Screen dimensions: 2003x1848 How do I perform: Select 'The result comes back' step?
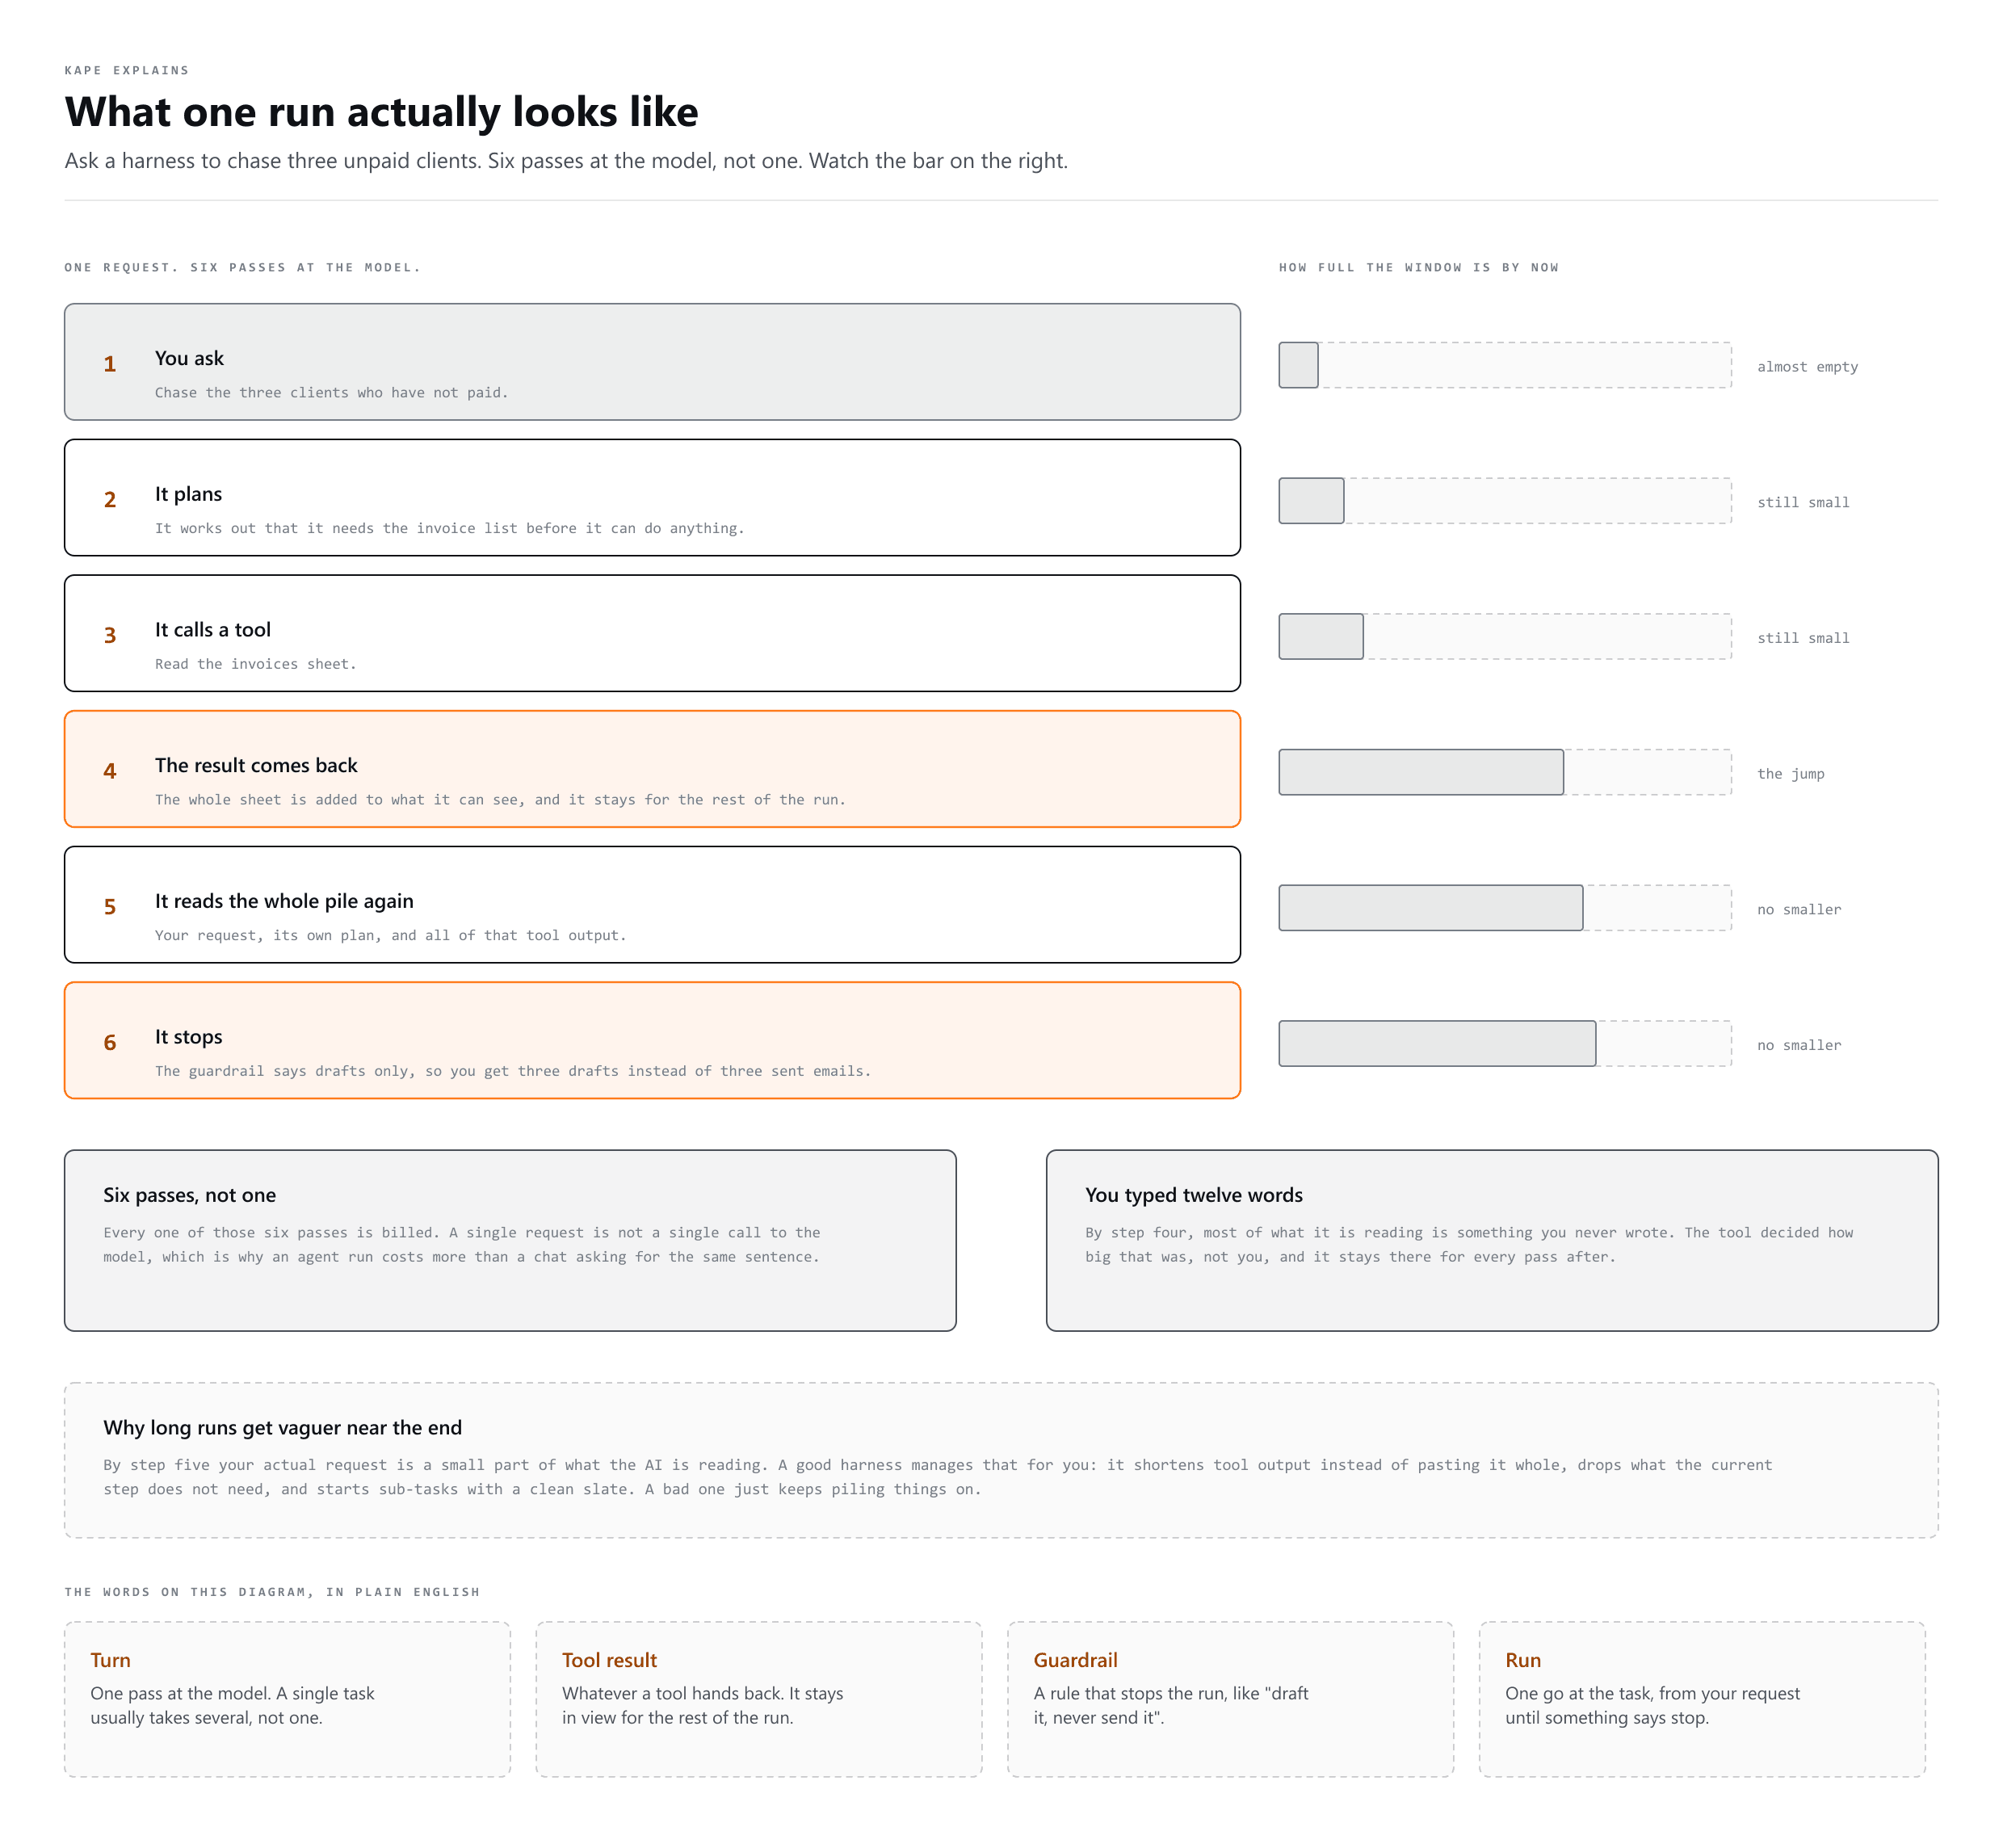(x=652, y=769)
